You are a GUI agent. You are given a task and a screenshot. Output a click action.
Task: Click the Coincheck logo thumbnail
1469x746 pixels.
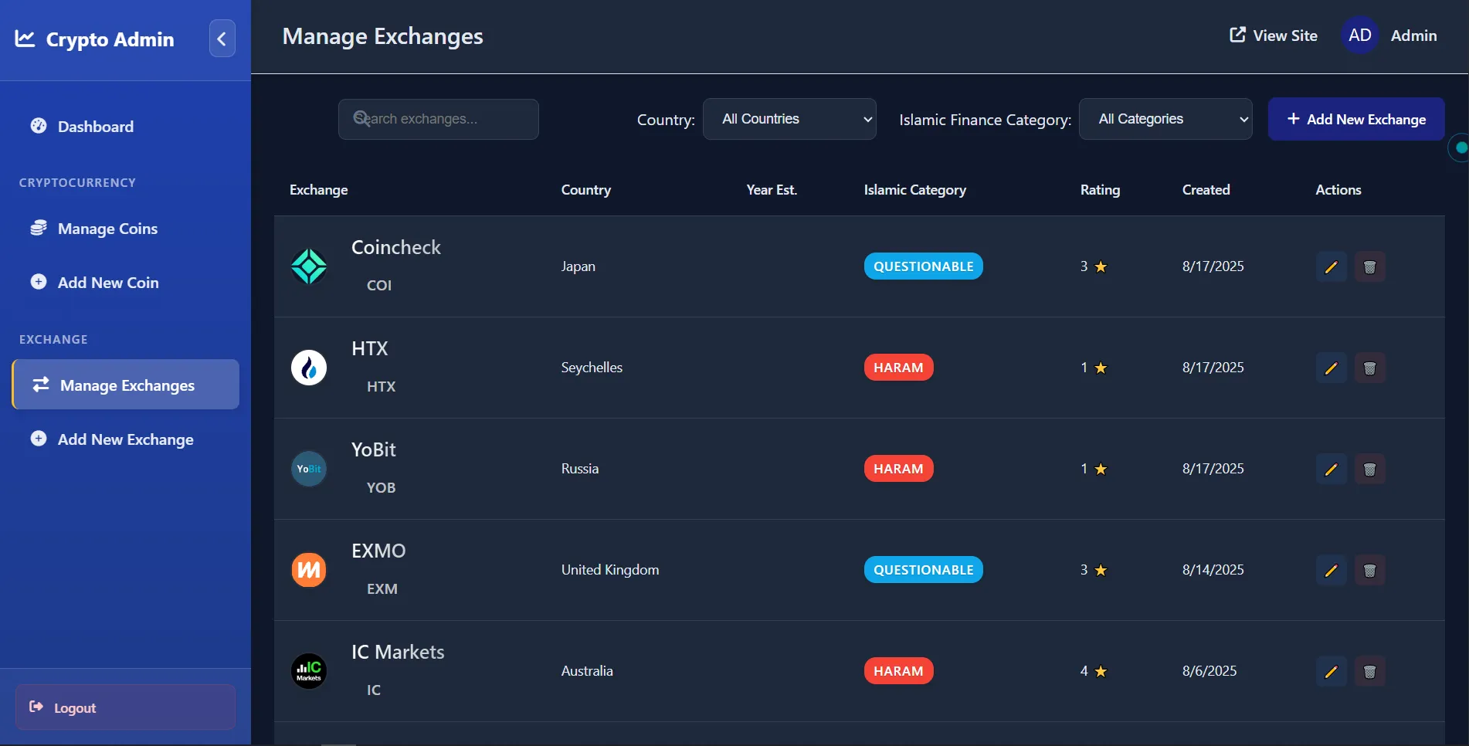[309, 266]
